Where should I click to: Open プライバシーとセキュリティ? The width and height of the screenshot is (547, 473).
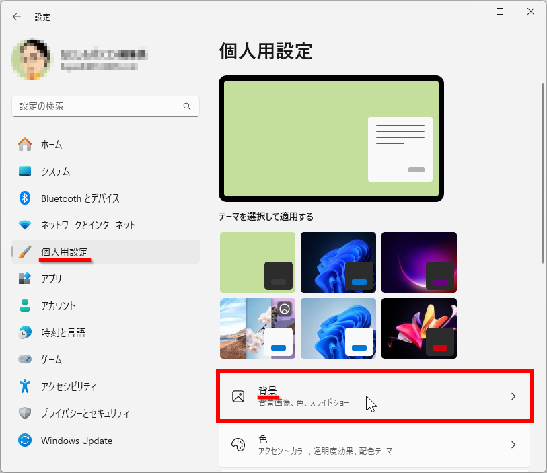106,413
